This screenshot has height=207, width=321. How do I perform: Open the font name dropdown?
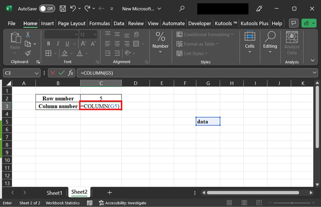pyautogui.click(x=76, y=35)
